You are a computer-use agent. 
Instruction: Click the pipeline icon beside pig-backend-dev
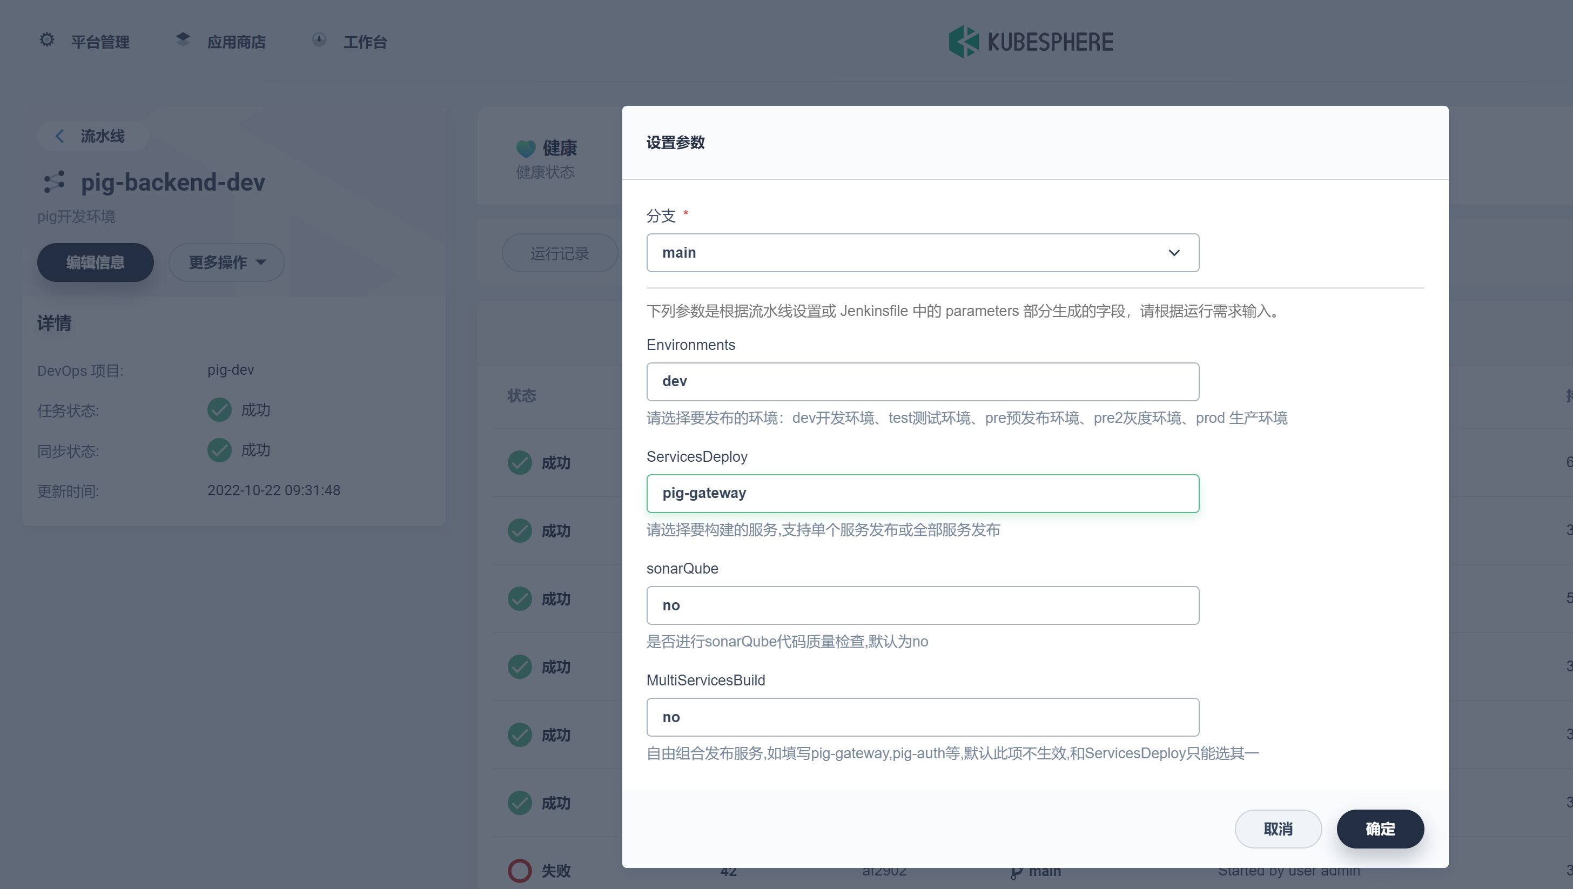coord(55,182)
